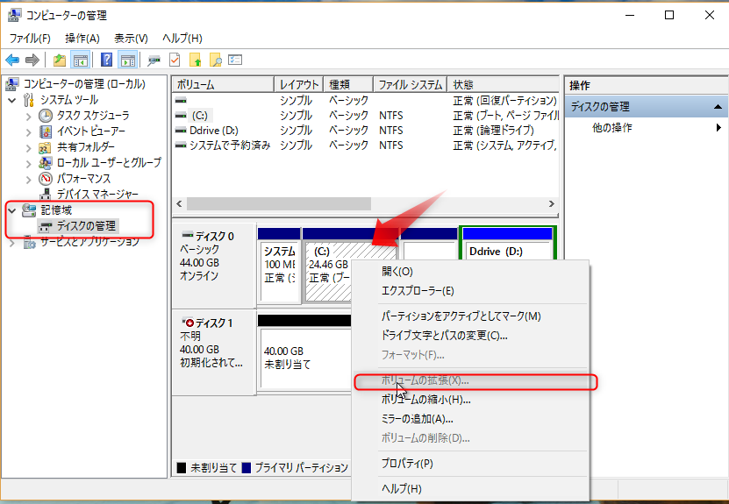Click the blue Back arrow toolbar icon
This screenshot has width=729, height=504.
click(12, 60)
